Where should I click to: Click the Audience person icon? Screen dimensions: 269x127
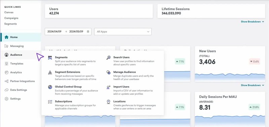[x=6, y=55]
